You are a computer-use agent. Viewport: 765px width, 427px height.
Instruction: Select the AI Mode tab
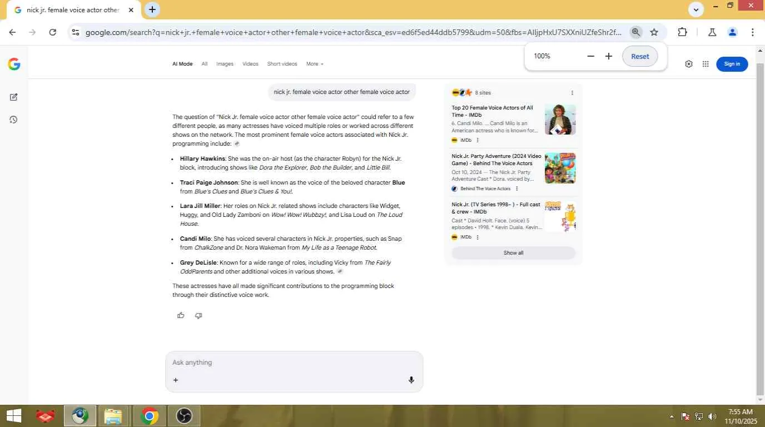coord(182,64)
